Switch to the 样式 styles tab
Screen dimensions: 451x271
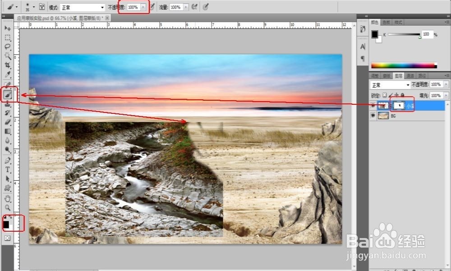398,22
